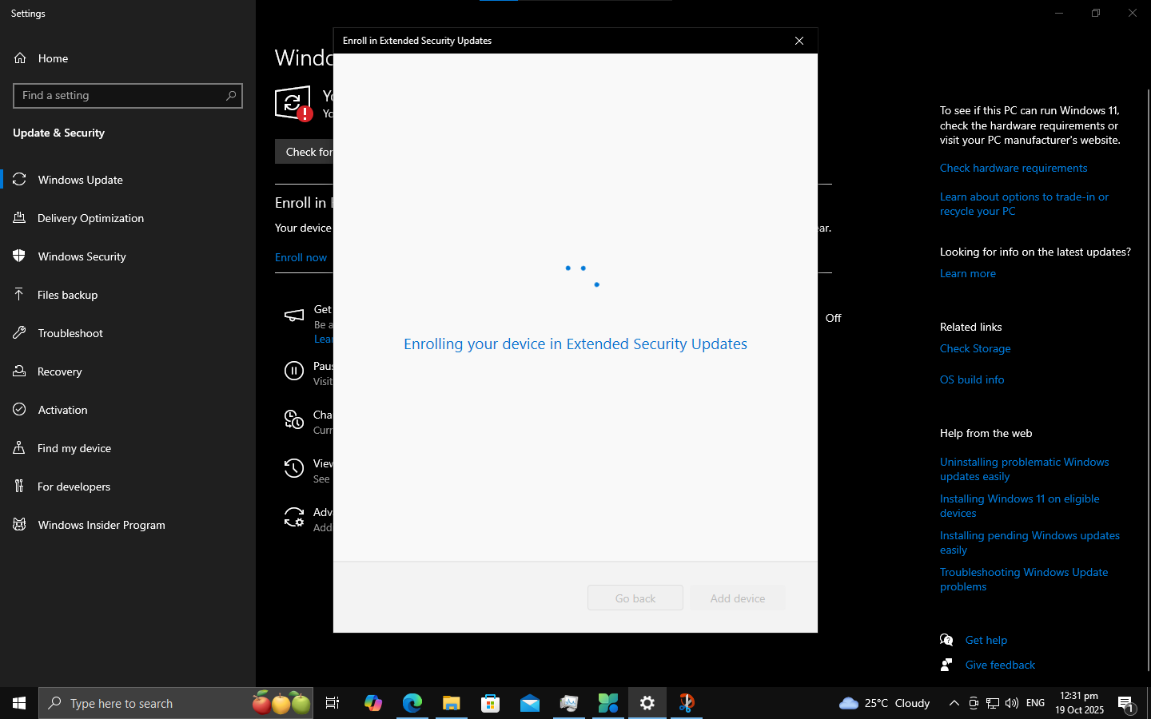
Task: Click Learn more about latest updates
Action: [968, 273]
